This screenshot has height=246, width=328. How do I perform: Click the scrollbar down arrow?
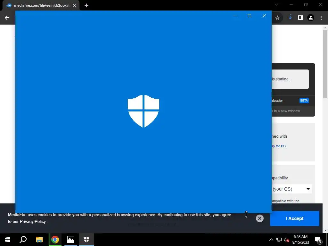click(x=325, y=230)
